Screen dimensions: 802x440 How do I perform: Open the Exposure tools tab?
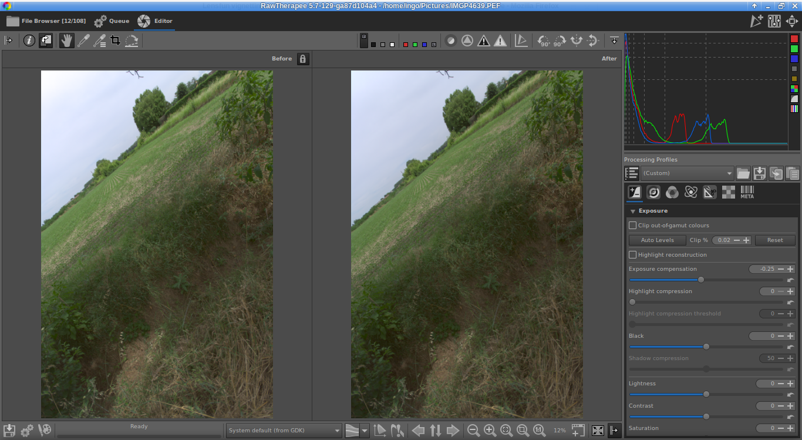coord(635,192)
